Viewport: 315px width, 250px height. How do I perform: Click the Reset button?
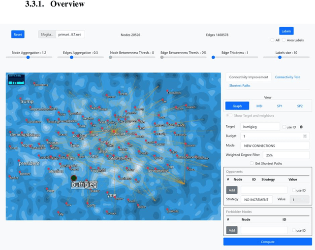click(x=18, y=35)
